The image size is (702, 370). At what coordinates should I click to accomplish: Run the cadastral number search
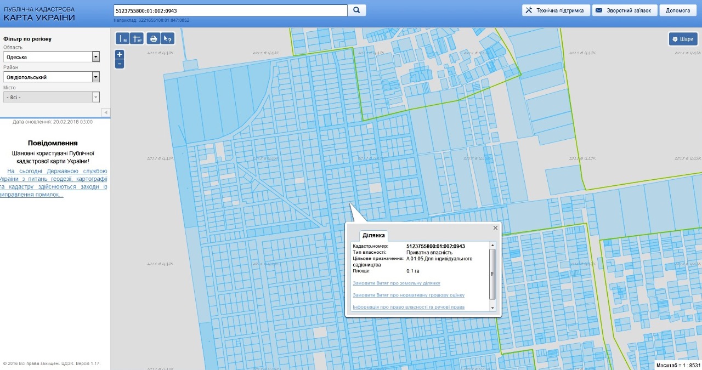coord(356,10)
